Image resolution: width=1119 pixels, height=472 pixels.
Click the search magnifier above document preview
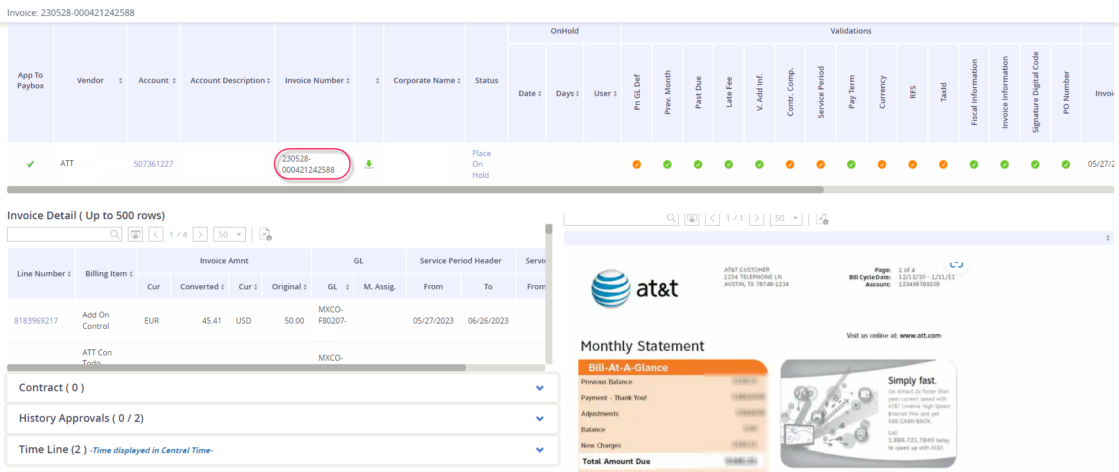coord(671,218)
